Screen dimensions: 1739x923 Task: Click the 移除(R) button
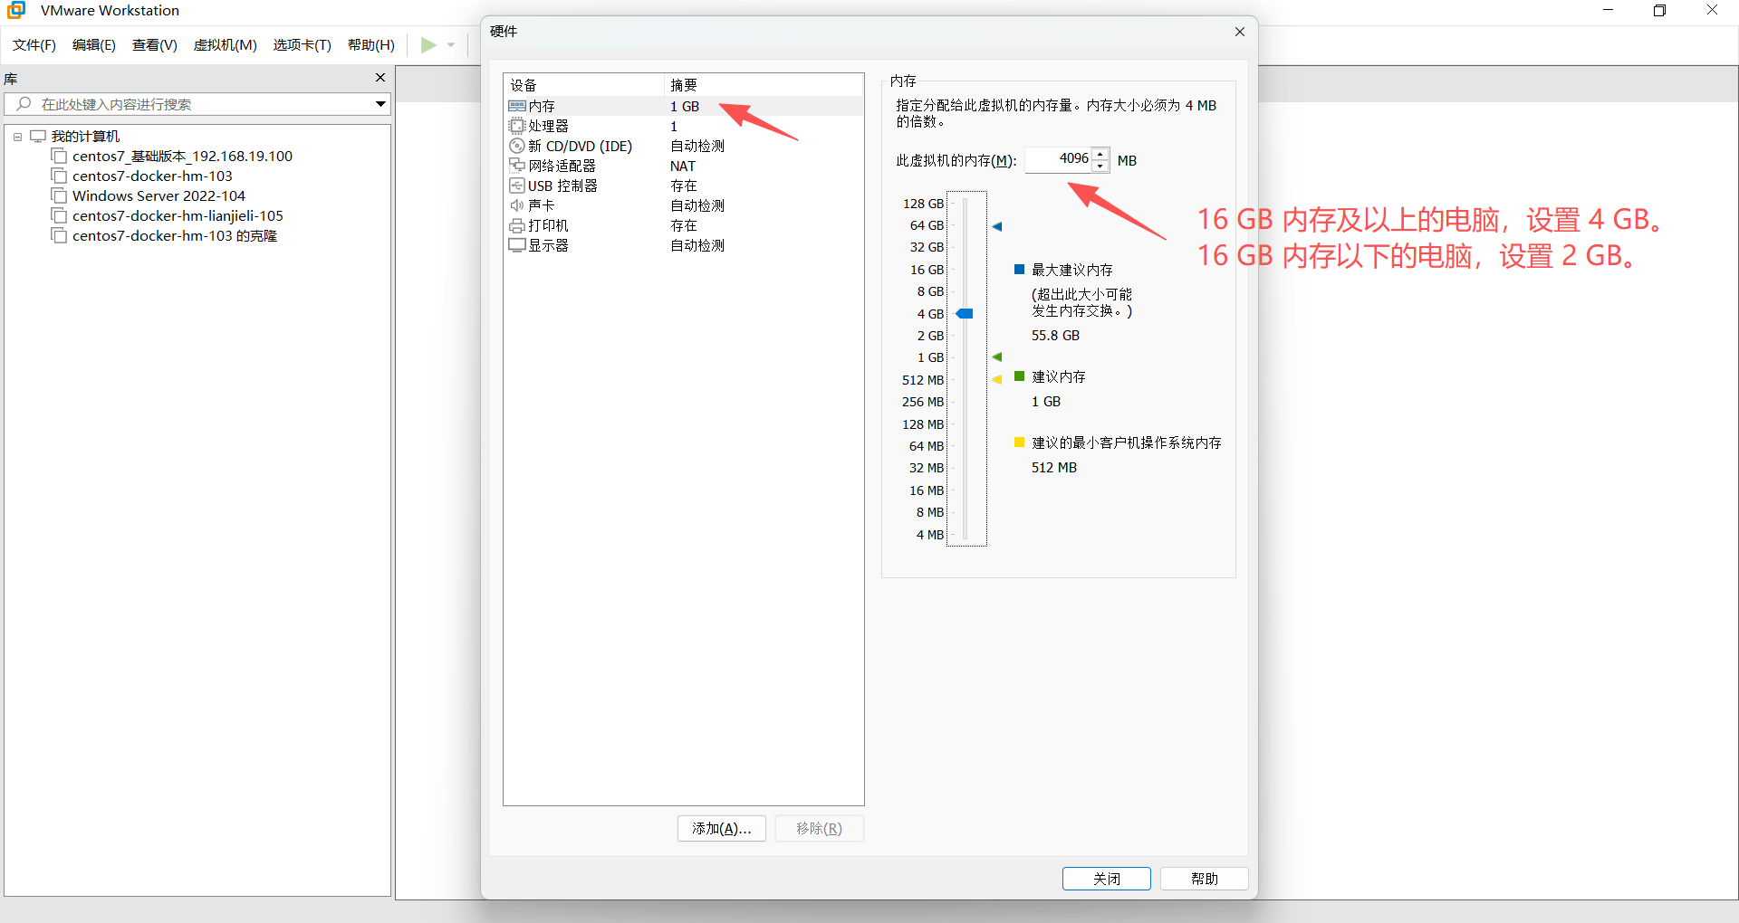click(x=820, y=828)
